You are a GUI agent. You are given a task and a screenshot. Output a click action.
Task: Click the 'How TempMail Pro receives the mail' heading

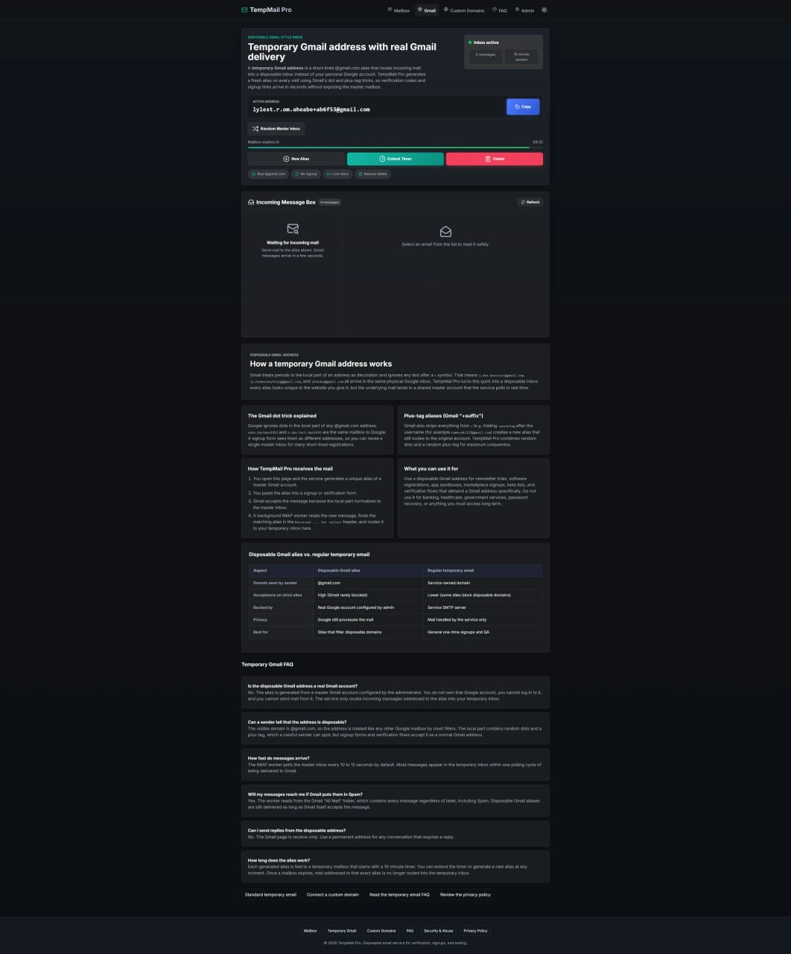click(290, 469)
